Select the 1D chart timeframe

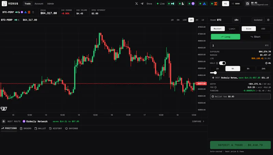(203, 20)
